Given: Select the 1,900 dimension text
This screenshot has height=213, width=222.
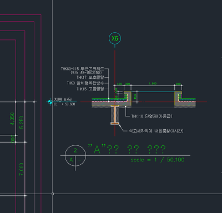Looking at the screenshot, I should (x=153, y=84).
